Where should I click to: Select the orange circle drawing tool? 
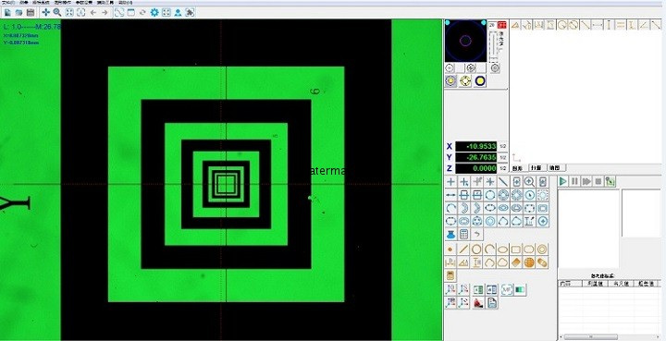[477, 250]
